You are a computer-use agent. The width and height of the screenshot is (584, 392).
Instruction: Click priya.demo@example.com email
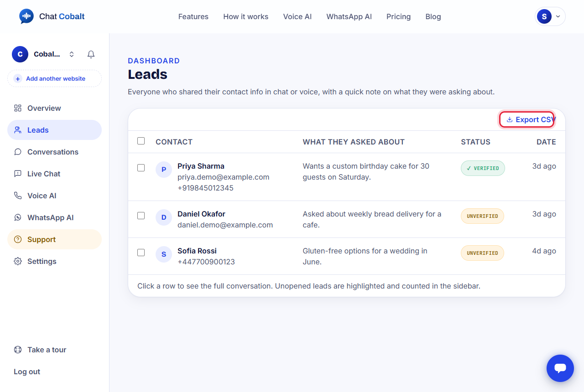click(224, 177)
